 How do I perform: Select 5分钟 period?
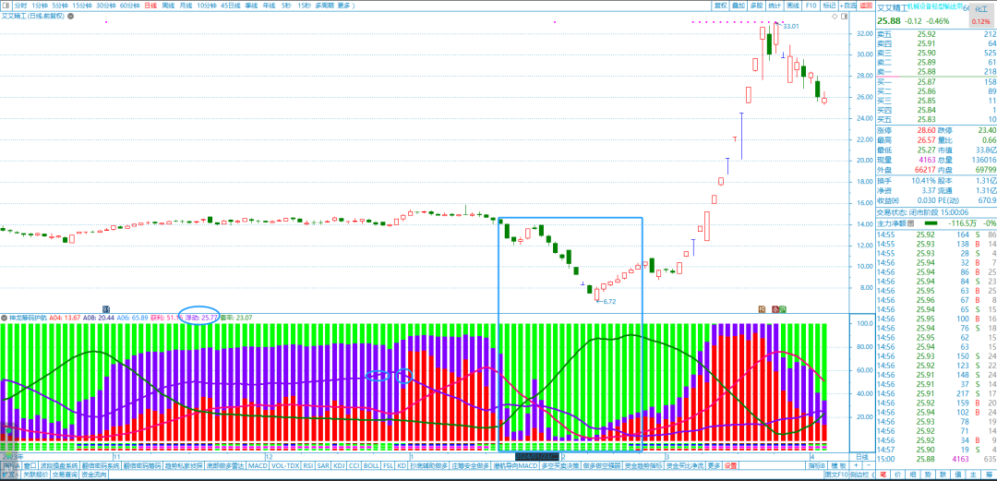60,6
